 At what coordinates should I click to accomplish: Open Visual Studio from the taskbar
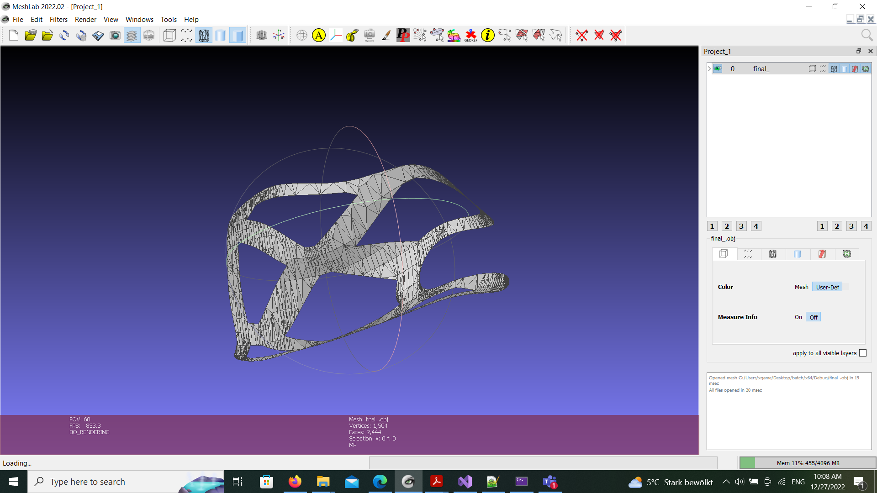click(465, 482)
